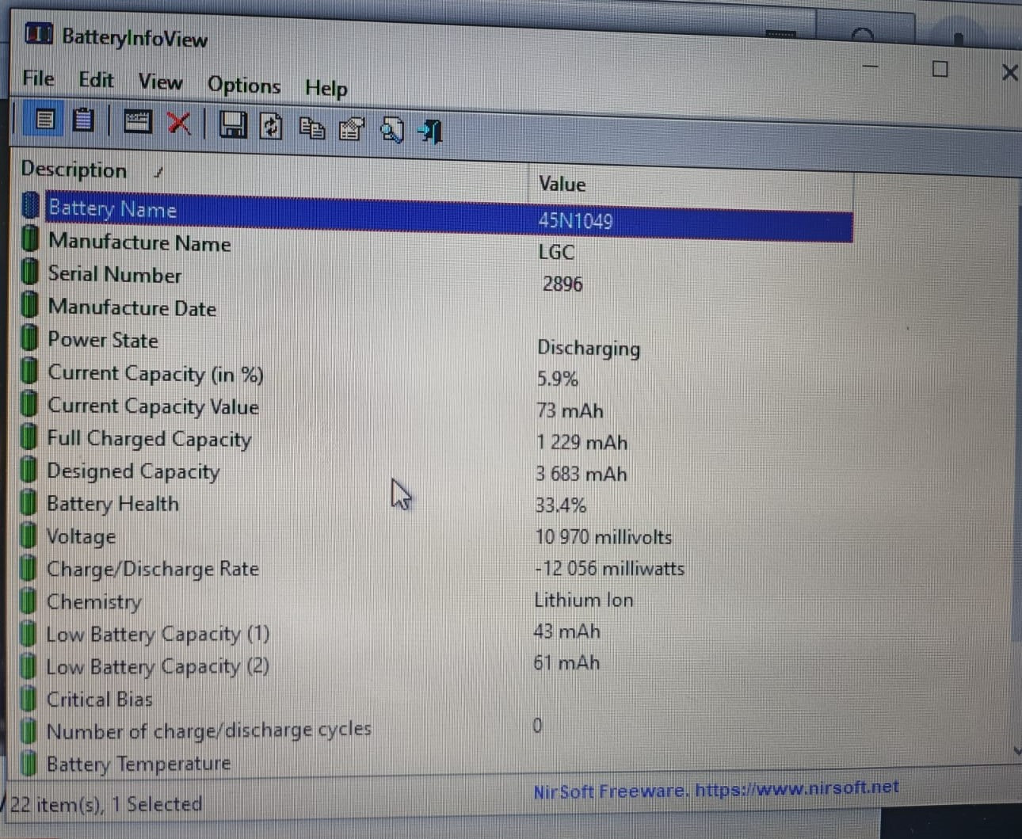Open the Help menu
Image resolution: width=1022 pixels, height=839 pixels.
[x=326, y=88]
